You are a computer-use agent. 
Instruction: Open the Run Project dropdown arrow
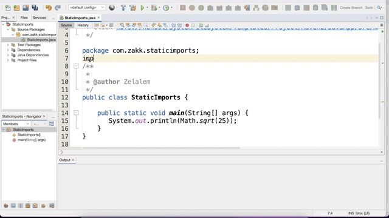point(147,8)
